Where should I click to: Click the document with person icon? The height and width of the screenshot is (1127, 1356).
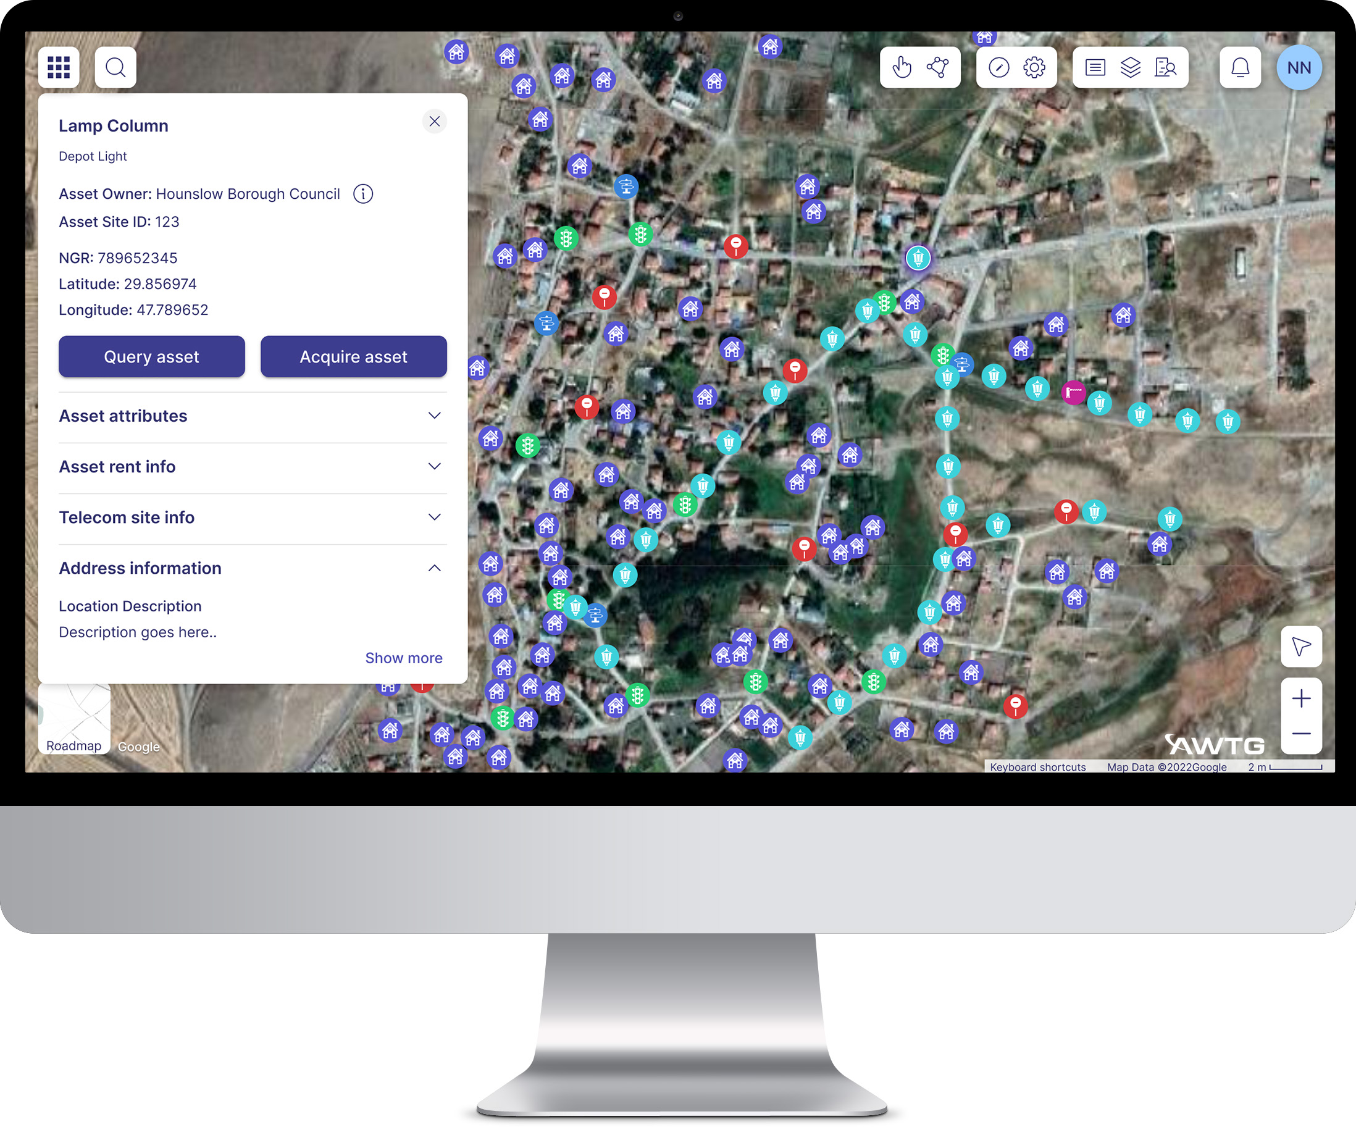pyautogui.click(x=1166, y=67)
